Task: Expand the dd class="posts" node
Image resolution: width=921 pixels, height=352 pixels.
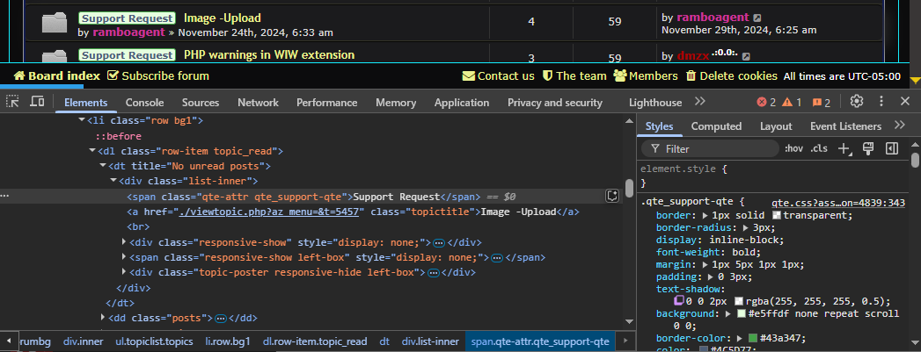Action: pos(104,317)
